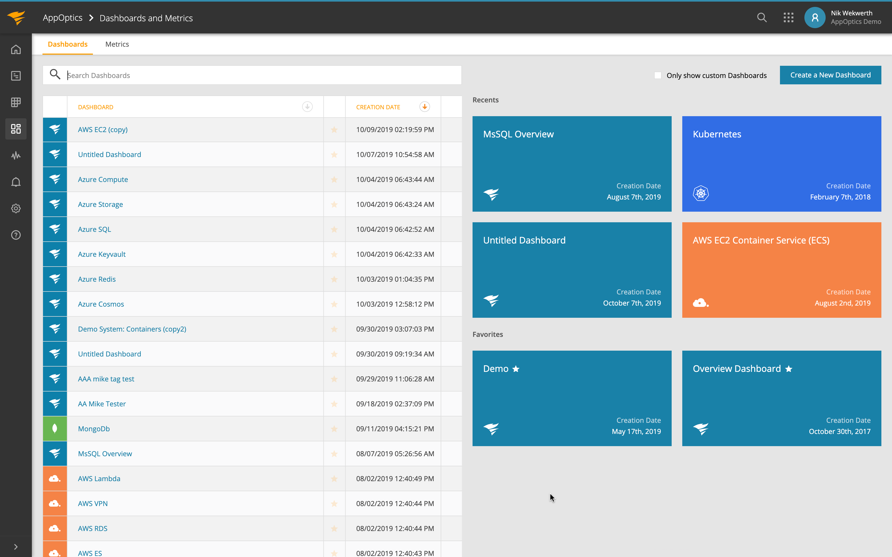The image size is (892, 557).
Task: Focus the Search Dashboards input field
Action: tap(252, 75)
